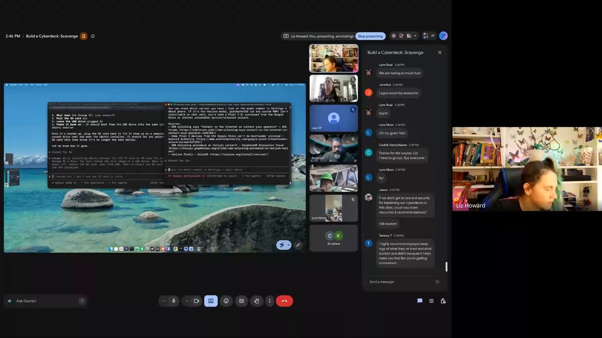Select the Lynx Mom participant tile

(333, 208)
